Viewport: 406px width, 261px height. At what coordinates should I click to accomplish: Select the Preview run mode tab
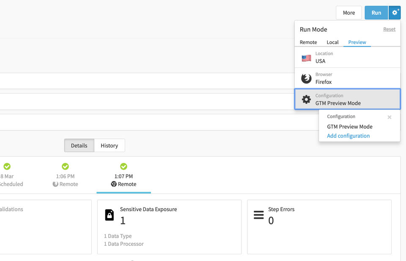357,42
